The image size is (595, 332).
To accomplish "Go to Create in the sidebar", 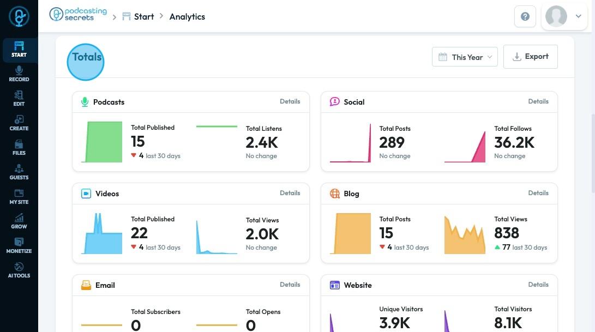I will point(19,123).
